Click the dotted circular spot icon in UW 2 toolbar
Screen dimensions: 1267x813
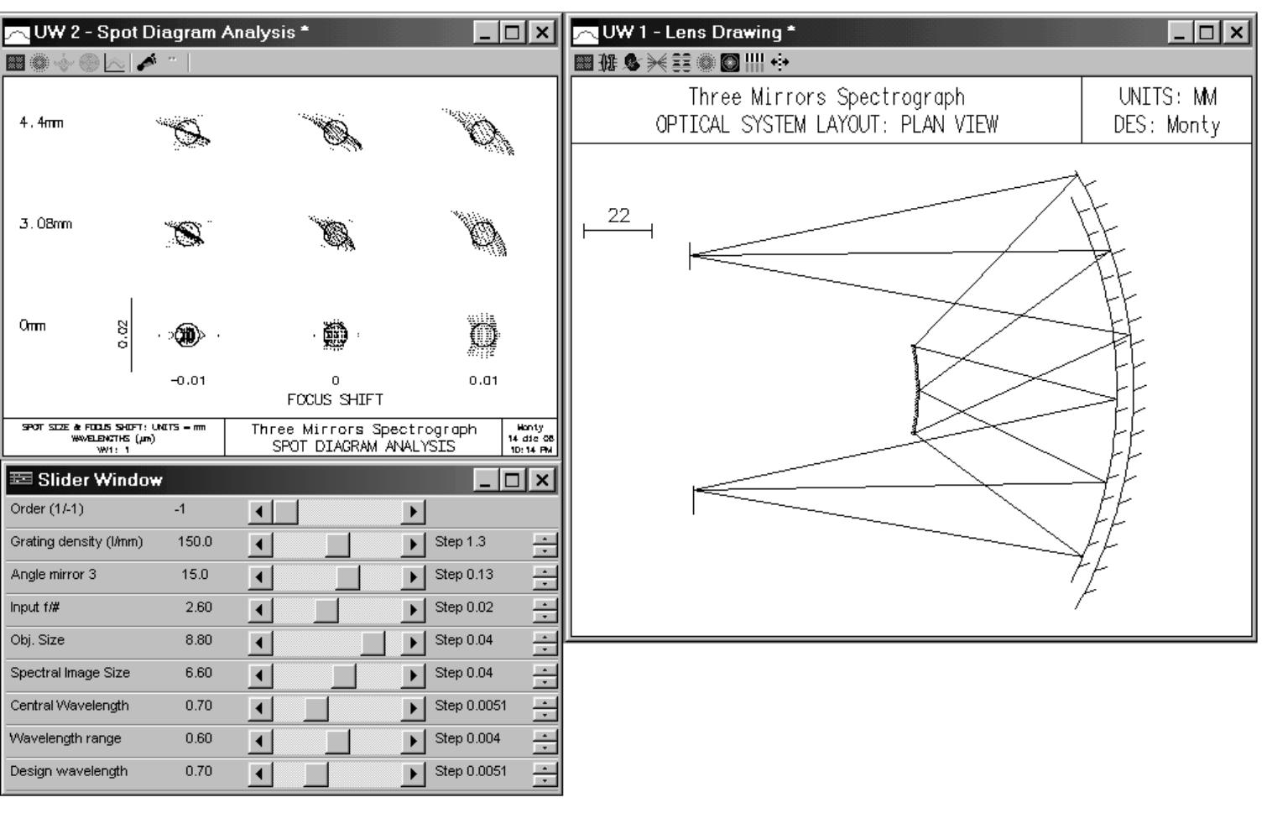(x=39, y=63)
